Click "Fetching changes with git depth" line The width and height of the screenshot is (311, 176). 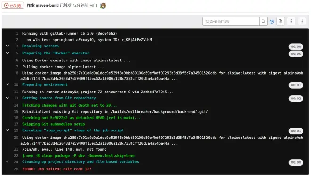pos(70,105)
